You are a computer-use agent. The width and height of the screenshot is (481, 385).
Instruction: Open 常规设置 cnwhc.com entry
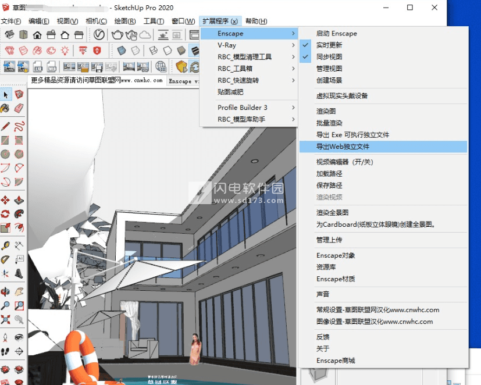click(383, 310)
